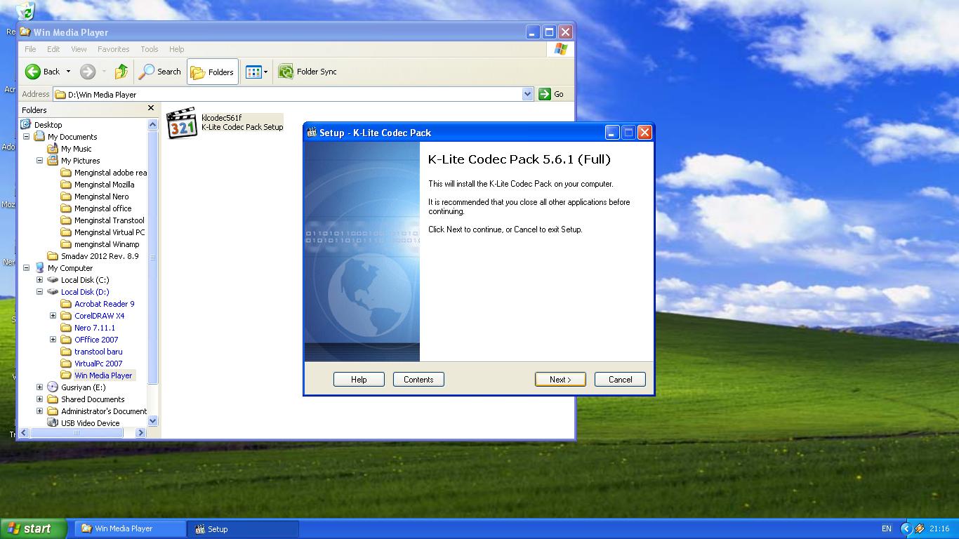Click Next in K-Lite setup wizard
The width and height of the screenshot is (959, 539).
point(560,379)
